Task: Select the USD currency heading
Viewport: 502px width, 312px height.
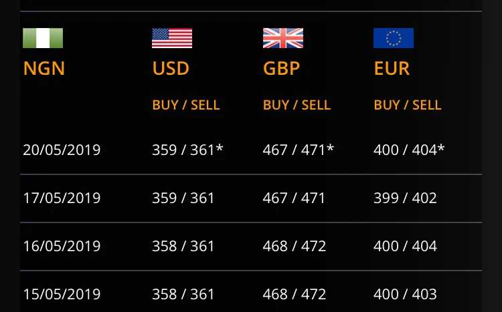Action: [171, 68]
